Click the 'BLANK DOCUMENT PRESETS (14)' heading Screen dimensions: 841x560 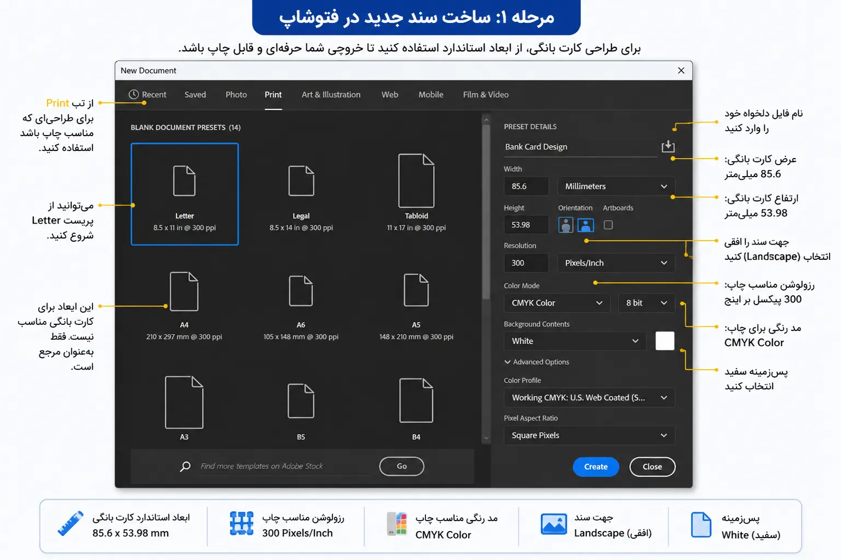186,127
